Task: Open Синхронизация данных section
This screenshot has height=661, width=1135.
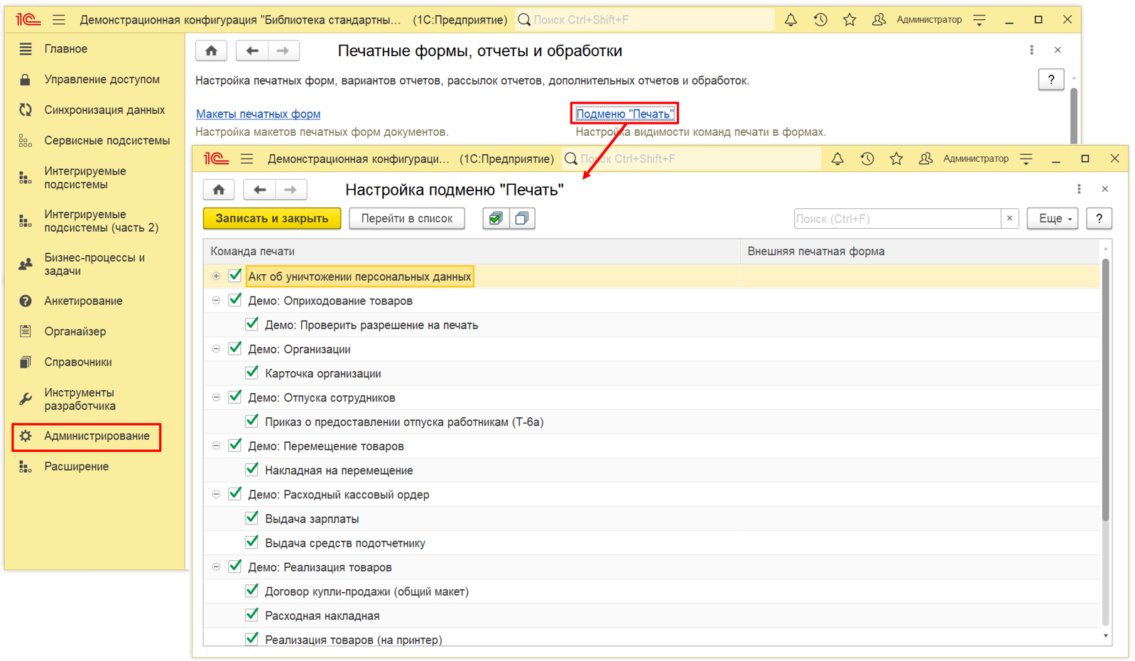Action: [x=104, y=110]
